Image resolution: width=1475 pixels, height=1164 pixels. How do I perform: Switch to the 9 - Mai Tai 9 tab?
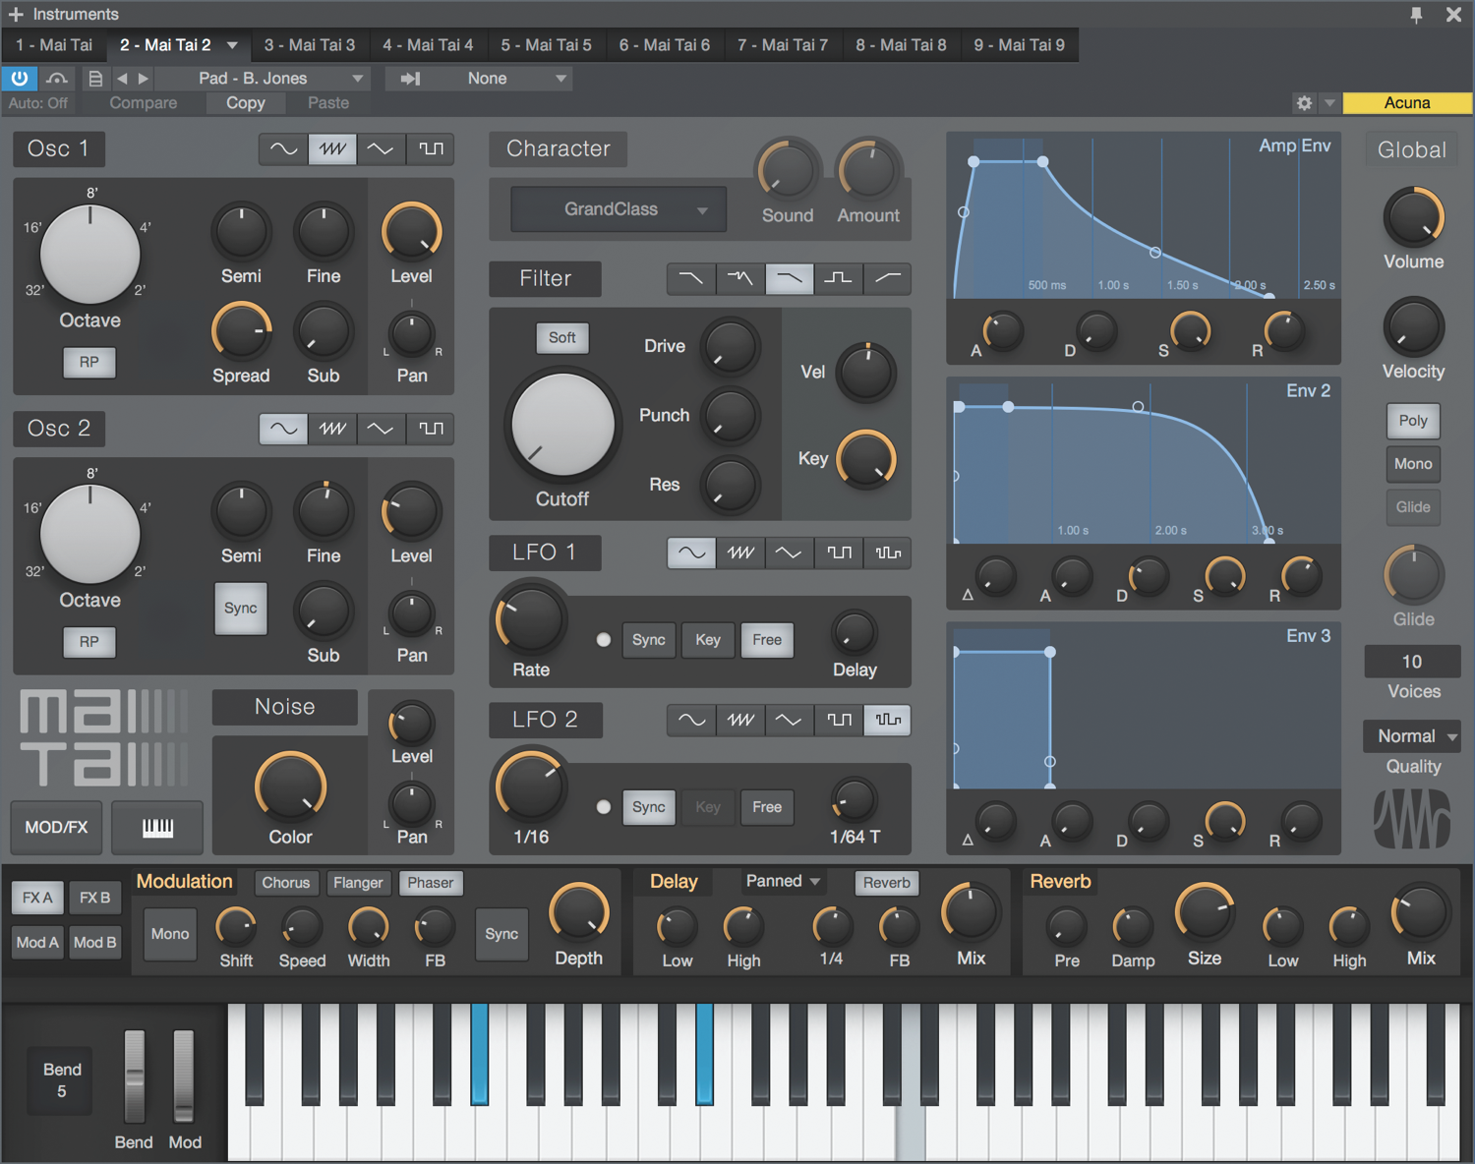click(1019, 45)
